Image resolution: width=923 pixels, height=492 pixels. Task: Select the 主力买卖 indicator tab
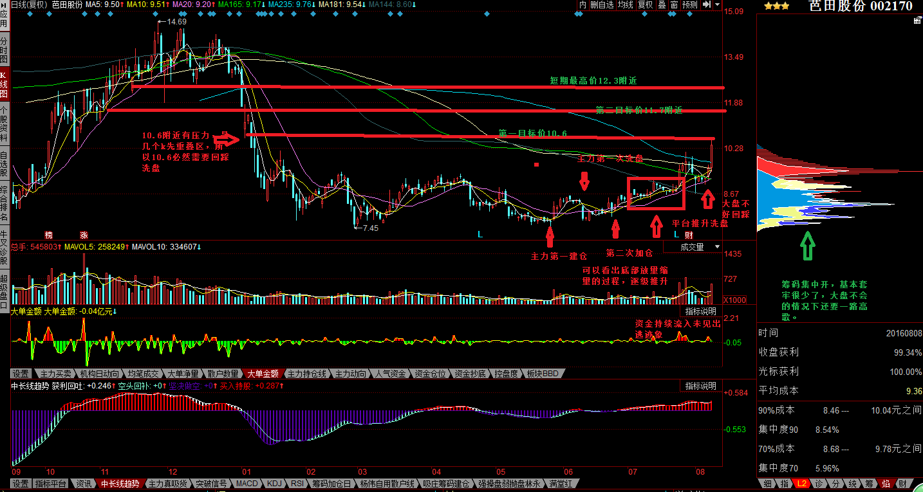[x=55, y=373]
